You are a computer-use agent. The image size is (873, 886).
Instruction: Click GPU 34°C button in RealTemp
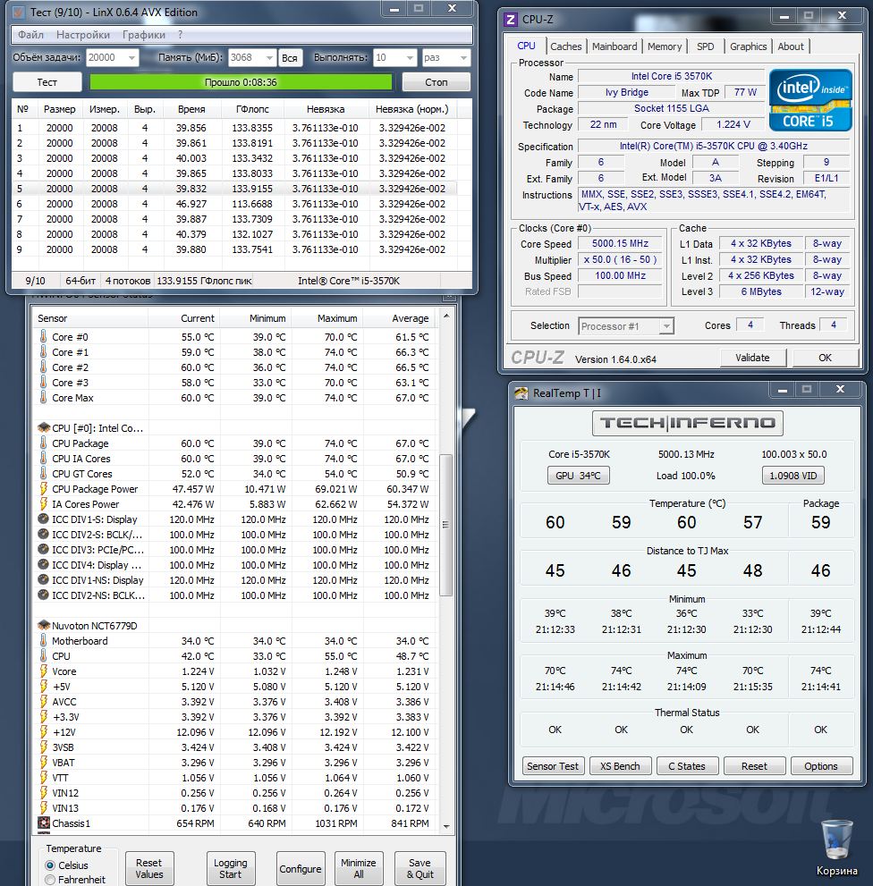tap(578, 476)
